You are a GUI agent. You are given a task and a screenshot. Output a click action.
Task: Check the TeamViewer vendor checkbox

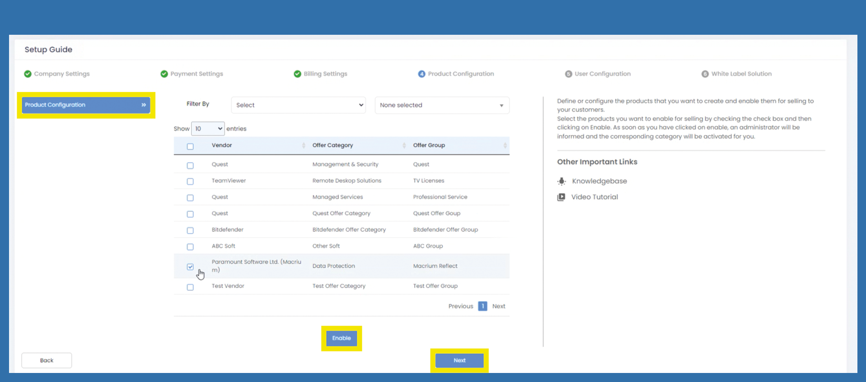tap(190, 182)
